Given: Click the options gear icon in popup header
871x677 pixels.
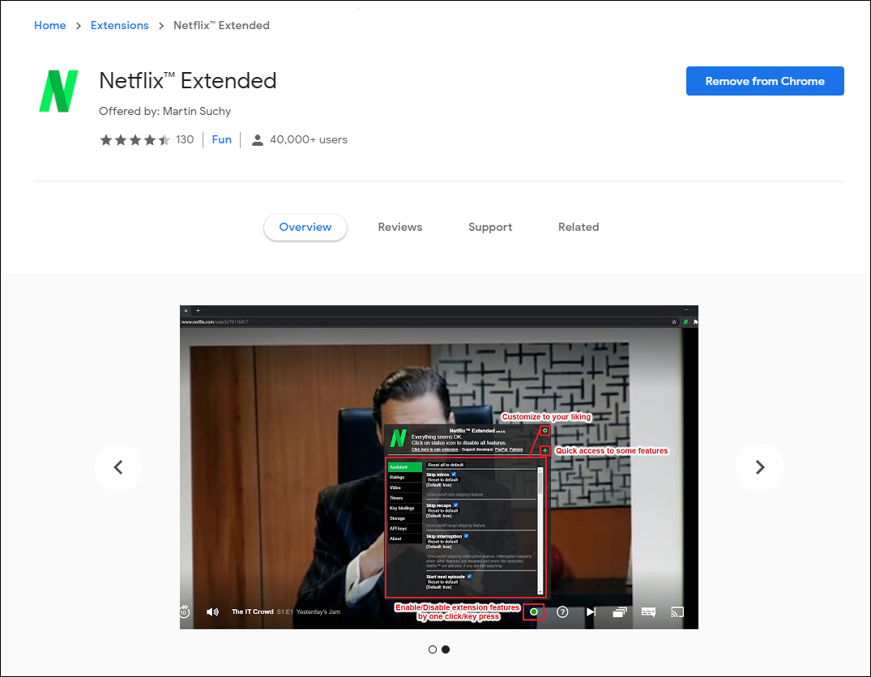Looking at the screenshot, I should click(x=545, y=431).
